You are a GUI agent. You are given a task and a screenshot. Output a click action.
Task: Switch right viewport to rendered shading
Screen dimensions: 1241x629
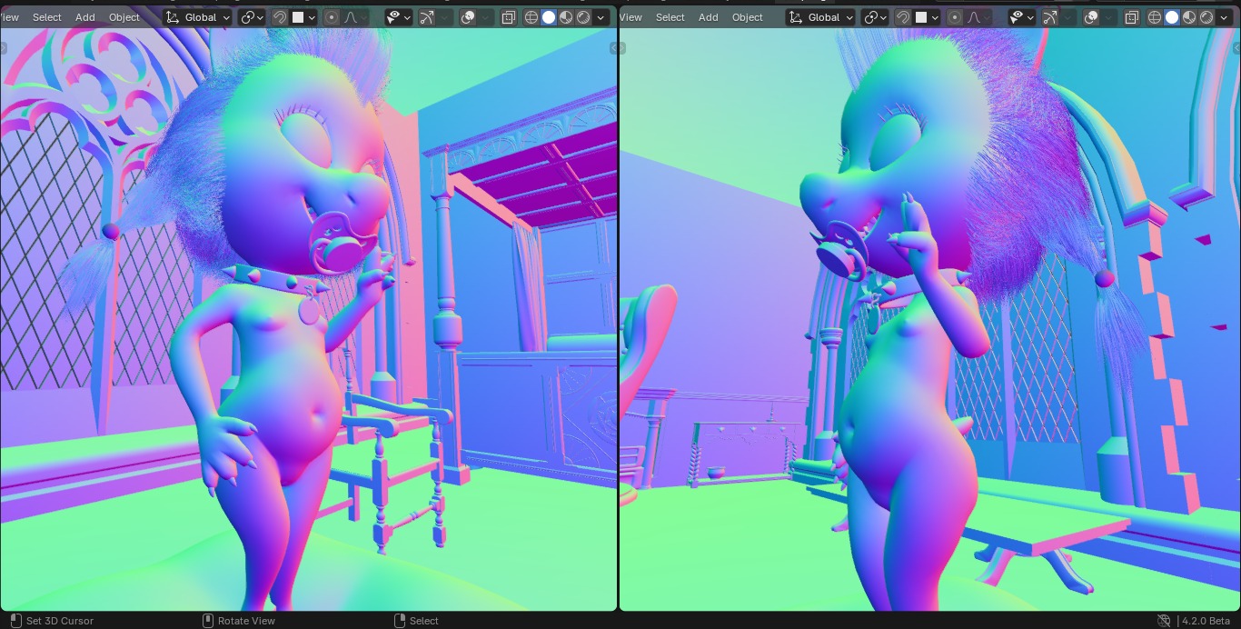[x=1206, y=17]
